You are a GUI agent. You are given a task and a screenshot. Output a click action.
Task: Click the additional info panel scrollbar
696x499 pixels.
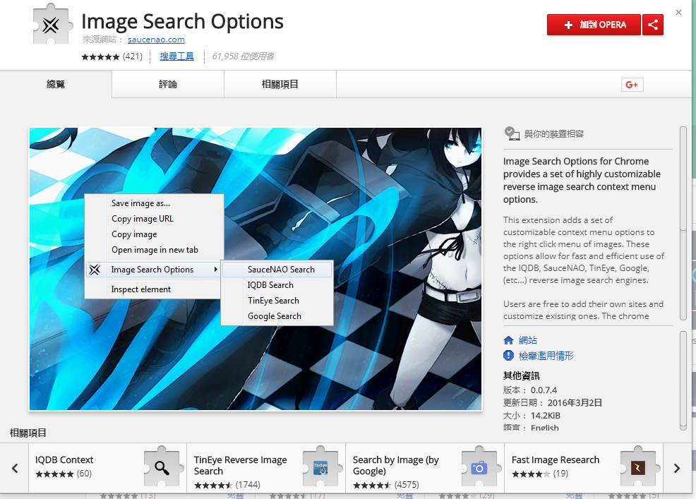(683, 380)
